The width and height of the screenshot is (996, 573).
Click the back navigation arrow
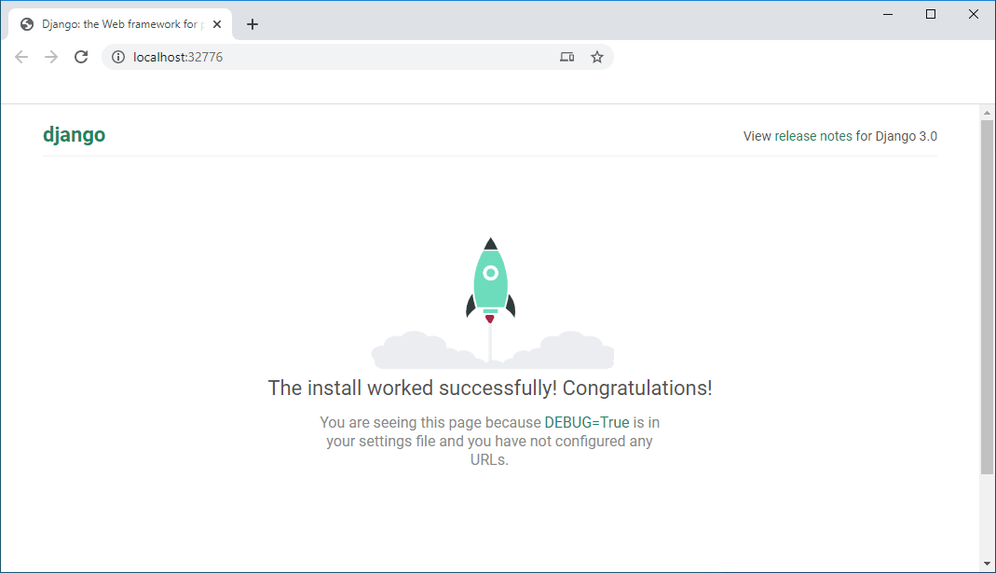[x=21, y=57]
